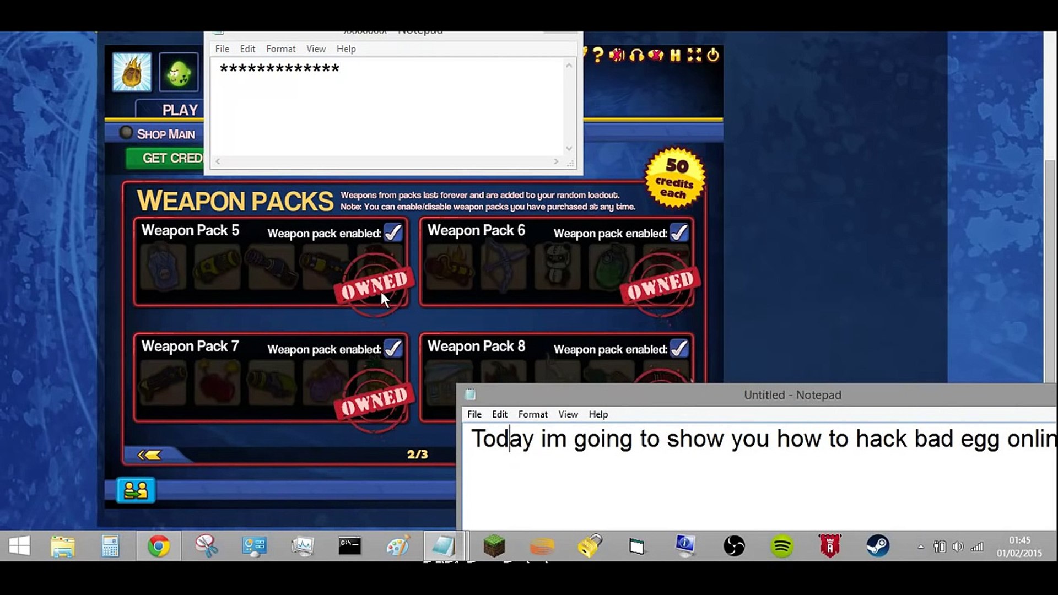
Task: Disable Weapon Pack 5 enabled checkbox
Action: coord(393,232)
